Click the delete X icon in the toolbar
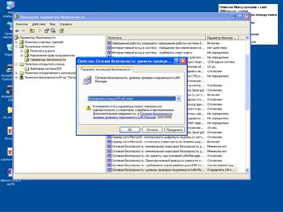283x212 pixels. pos(40,31)
